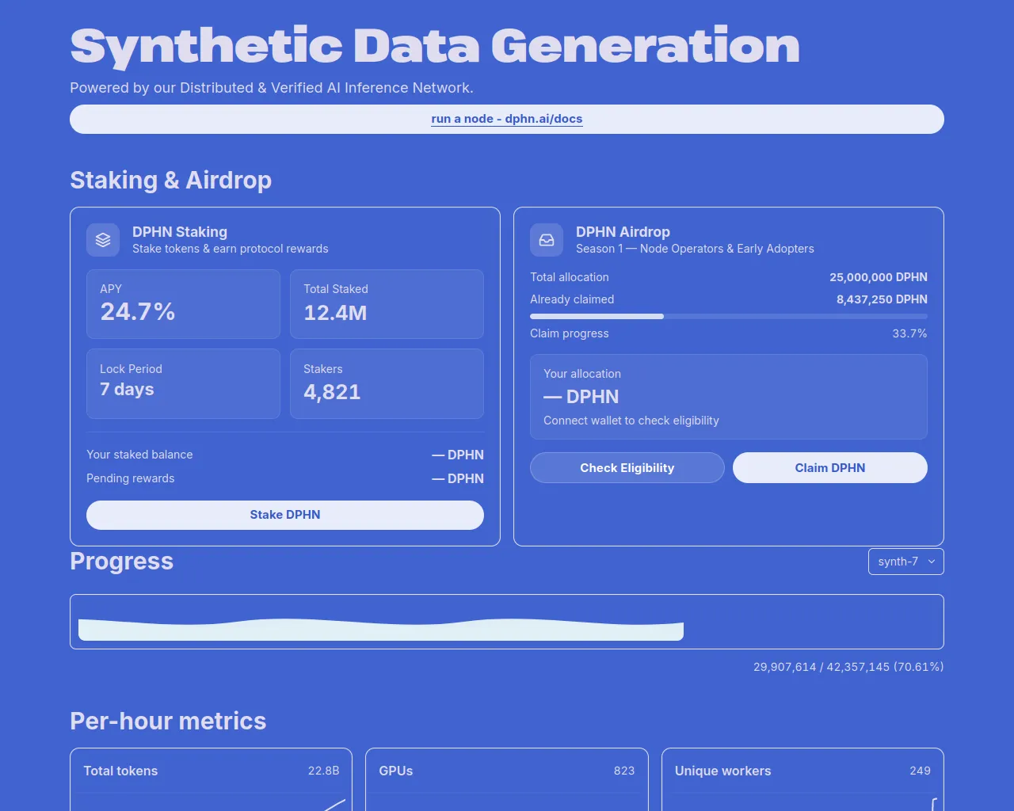
Task: Open the synth-7 dataset dropdown
Action: tap(906, 562)
